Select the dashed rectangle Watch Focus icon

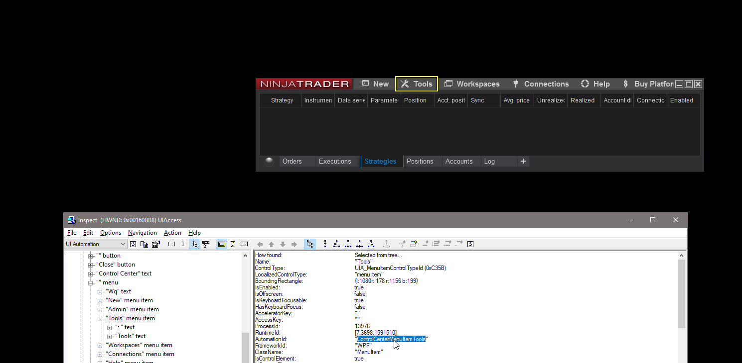172,244
